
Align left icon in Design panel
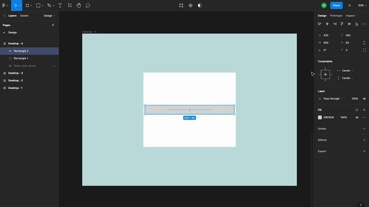pos(319,24)
